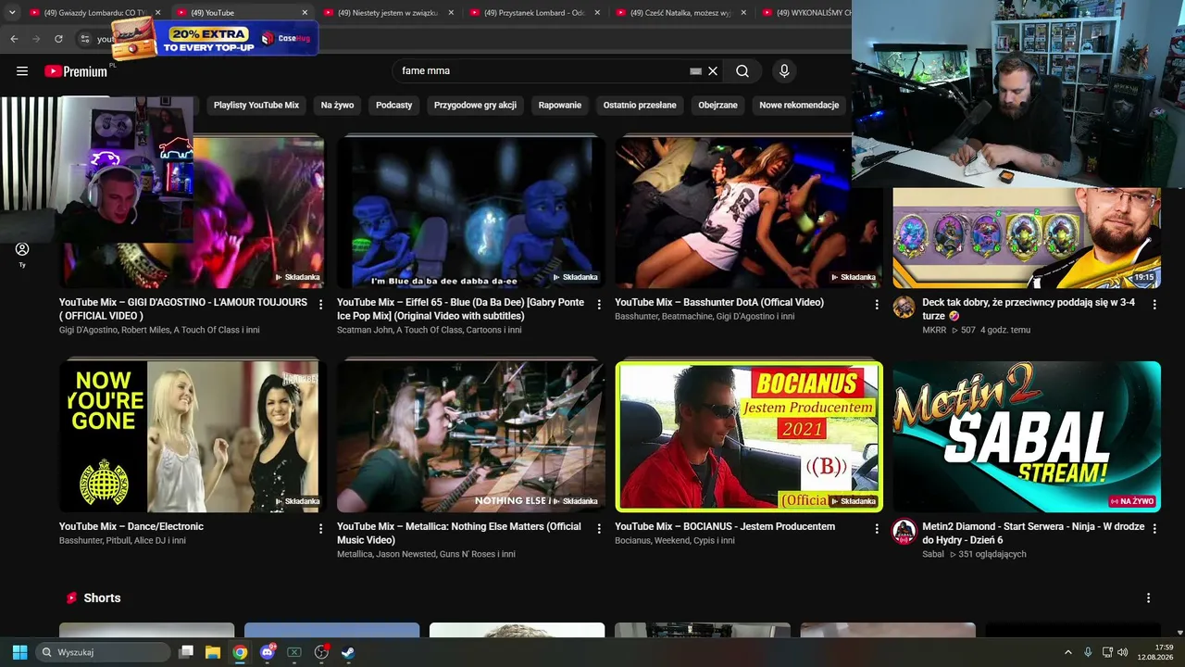Close the 'Gwiazdy Lombardu' browser tab
Viewport: 1185px width, 667px height.
click(x=158, y=13)
